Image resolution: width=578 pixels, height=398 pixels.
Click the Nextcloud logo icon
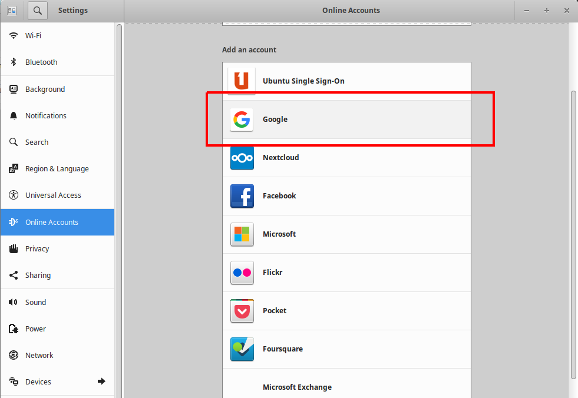coord(242,158)
